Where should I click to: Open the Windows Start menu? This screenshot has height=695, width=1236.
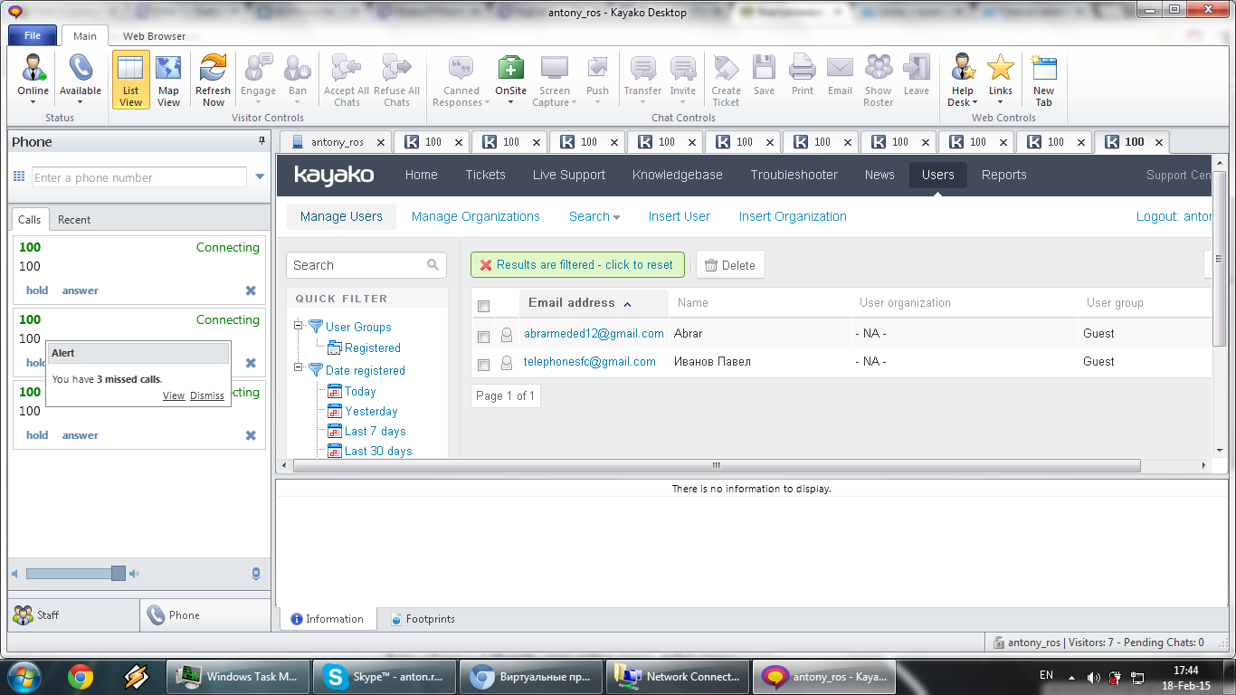pyautogui.click(x=24, y=676)
